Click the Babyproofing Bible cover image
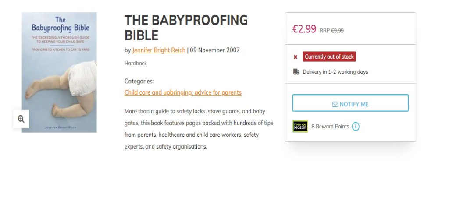The image size is (449, 202). [x=60, y=72]
